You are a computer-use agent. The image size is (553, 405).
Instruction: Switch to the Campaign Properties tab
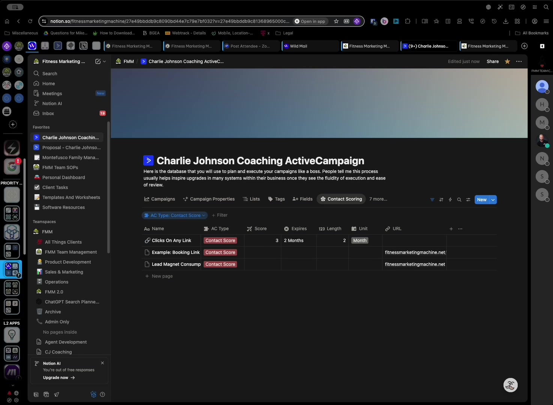coord(209,199)
